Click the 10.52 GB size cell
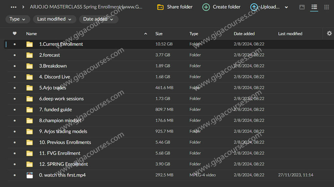This screenshot has height=187, width=334. [x=164, y=44]
